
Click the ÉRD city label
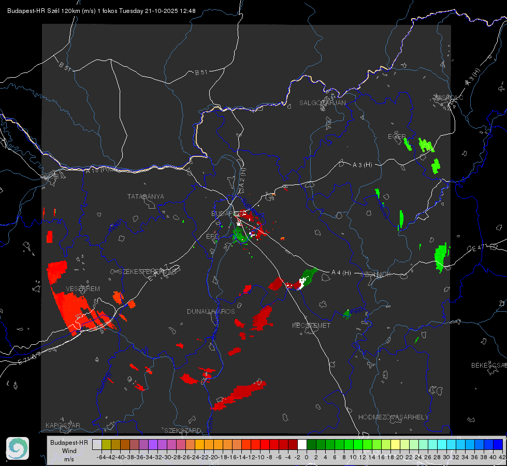[212, 237]
